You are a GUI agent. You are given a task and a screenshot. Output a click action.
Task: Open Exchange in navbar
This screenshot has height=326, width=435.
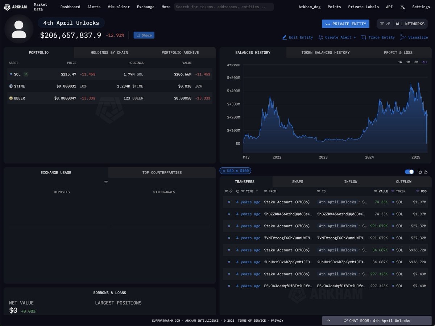145,7
